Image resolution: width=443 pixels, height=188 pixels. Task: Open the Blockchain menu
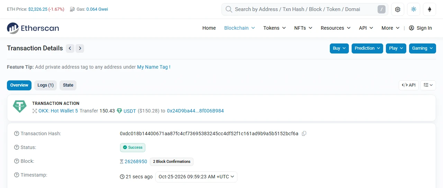[x=239, y=28]
